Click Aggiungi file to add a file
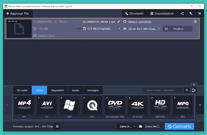 click(x=18, y=14)
